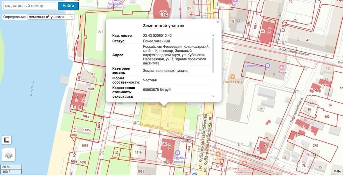Click the ruler measurement tool icon
This screenshot has height=176, width=343.
7,140
